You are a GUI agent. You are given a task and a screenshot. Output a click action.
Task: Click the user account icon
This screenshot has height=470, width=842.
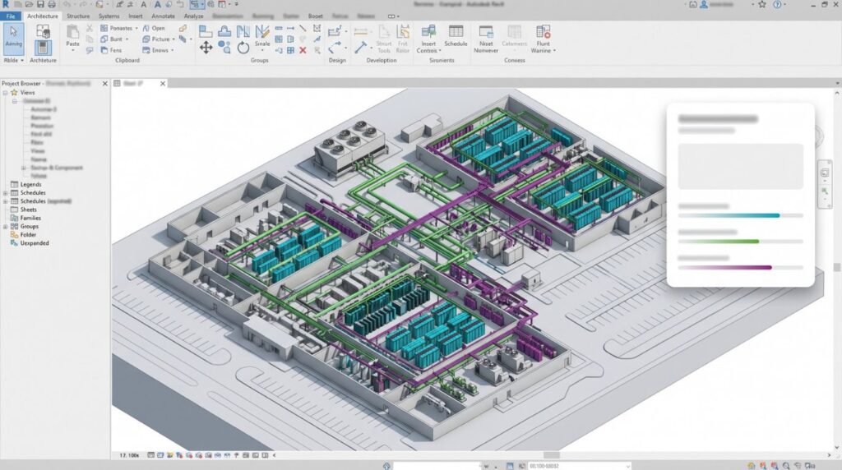(704, 4)
